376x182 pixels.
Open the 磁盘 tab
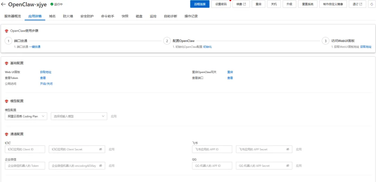click(139, 16)
